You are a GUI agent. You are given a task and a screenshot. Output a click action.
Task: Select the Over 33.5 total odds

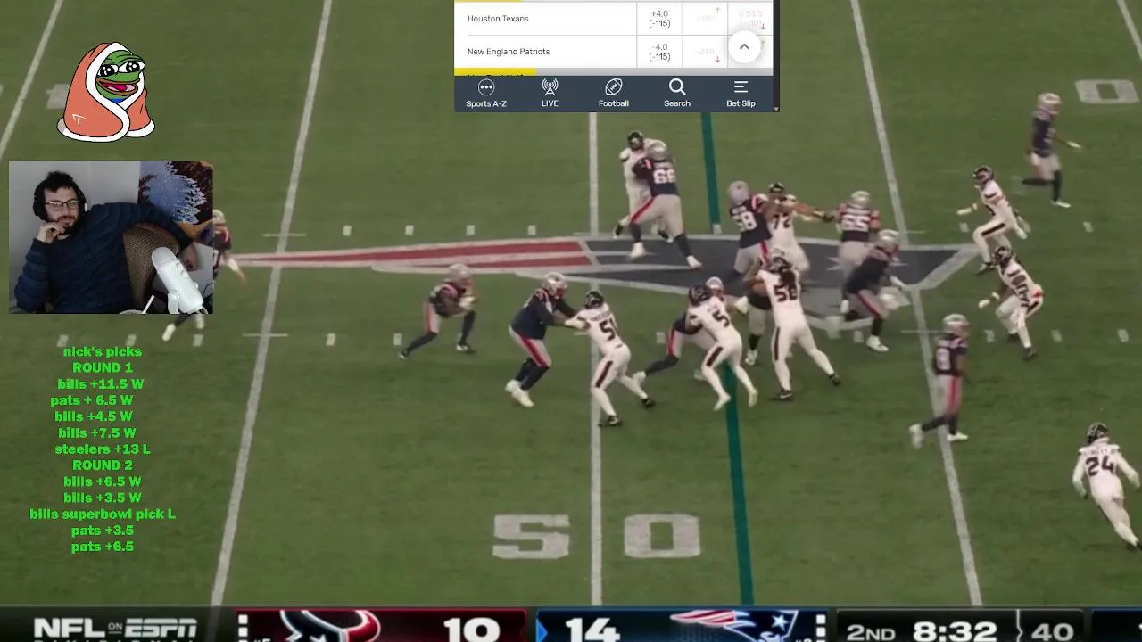(x=750, y=18)
